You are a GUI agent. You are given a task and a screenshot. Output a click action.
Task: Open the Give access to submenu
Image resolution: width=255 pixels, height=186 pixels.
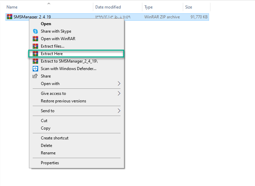[77, 94]
